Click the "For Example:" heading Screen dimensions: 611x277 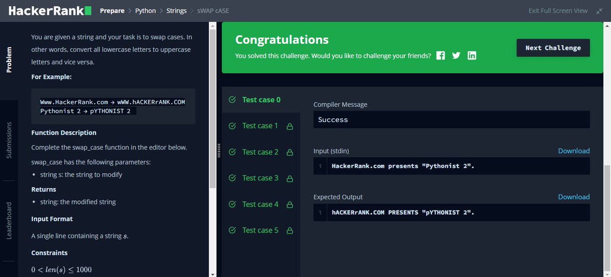(x=51, y=77)
